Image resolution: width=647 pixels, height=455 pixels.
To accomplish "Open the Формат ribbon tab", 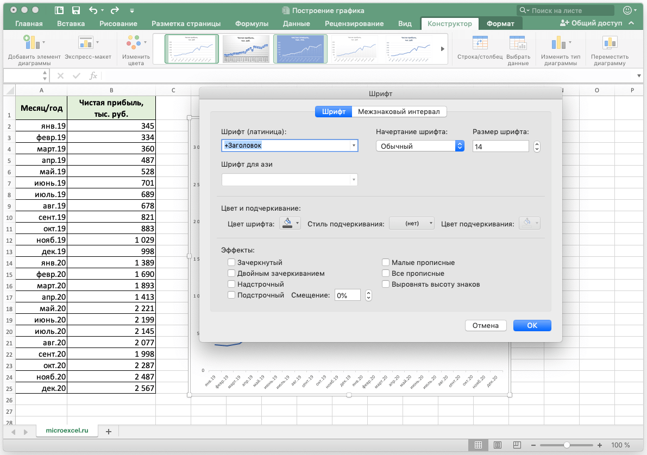I will [500, 23].
